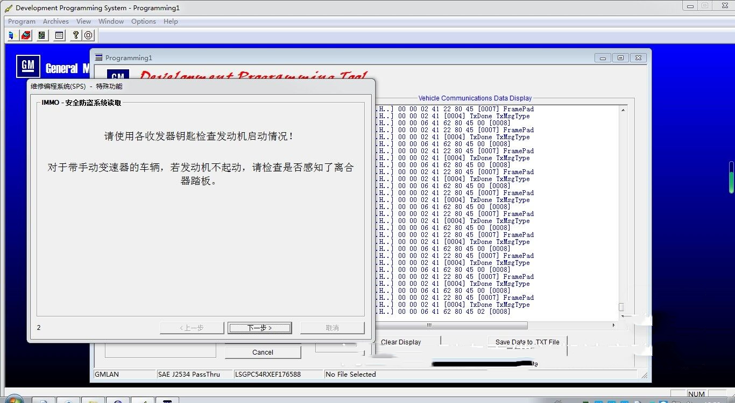This screenshot has height=403, width=735.
Task: Click the octagon icon in the toolbar
Action: pyautogui.click(x=89, y=35)
